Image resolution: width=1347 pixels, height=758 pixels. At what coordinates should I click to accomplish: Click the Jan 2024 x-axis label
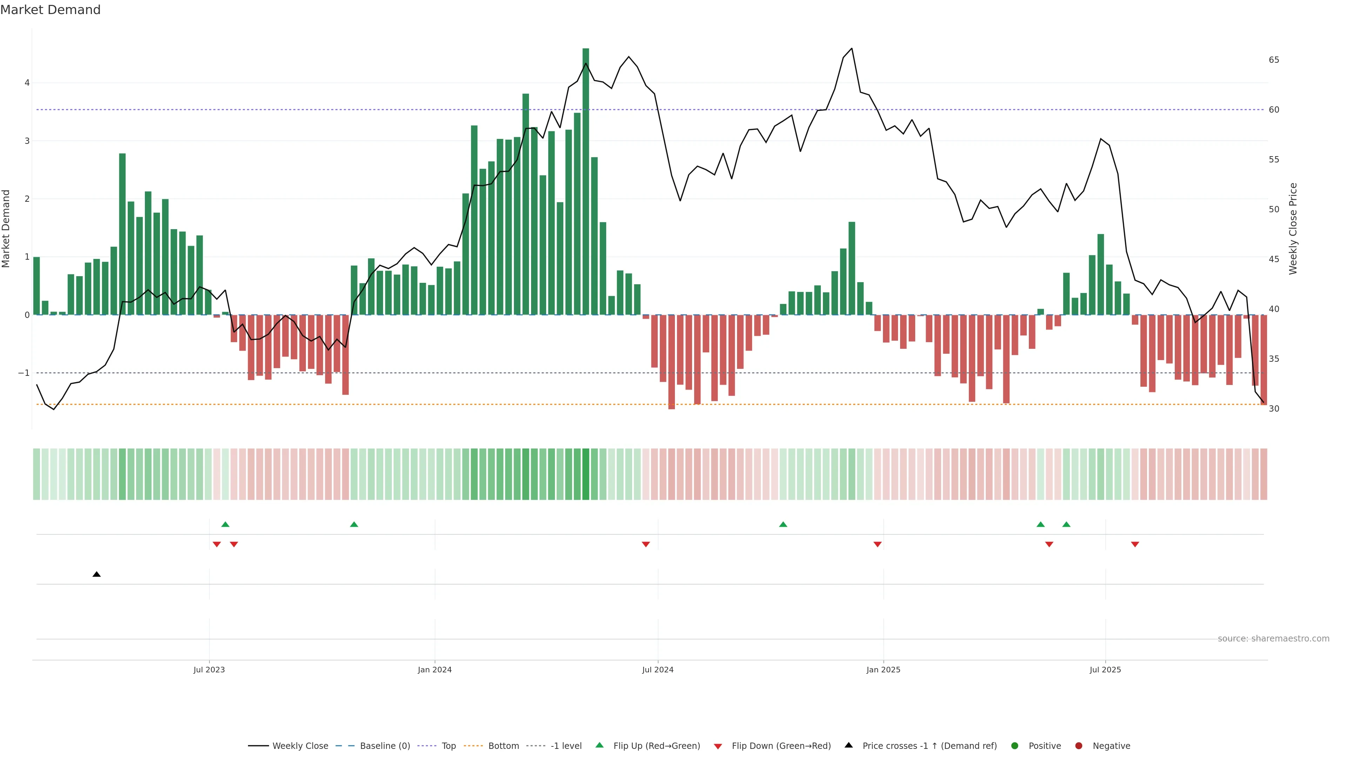pos(435,670)
